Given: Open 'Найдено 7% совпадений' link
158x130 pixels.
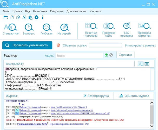Looking at the screenshot, I should (30, 113).
